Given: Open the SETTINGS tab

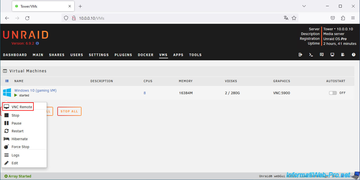Looking at the screenshot, I should pos(99,55).
